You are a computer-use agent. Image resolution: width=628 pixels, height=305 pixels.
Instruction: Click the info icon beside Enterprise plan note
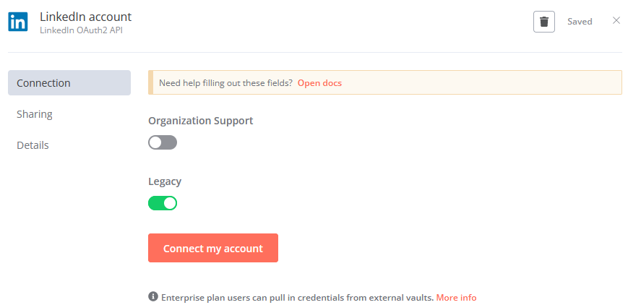coord(153,296)
